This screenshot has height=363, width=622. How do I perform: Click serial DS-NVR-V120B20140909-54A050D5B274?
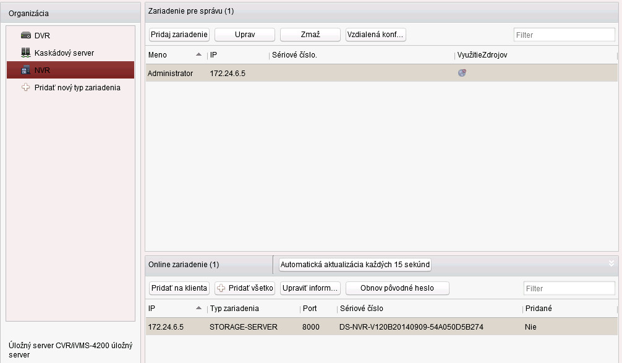click(x=411, y=327)
